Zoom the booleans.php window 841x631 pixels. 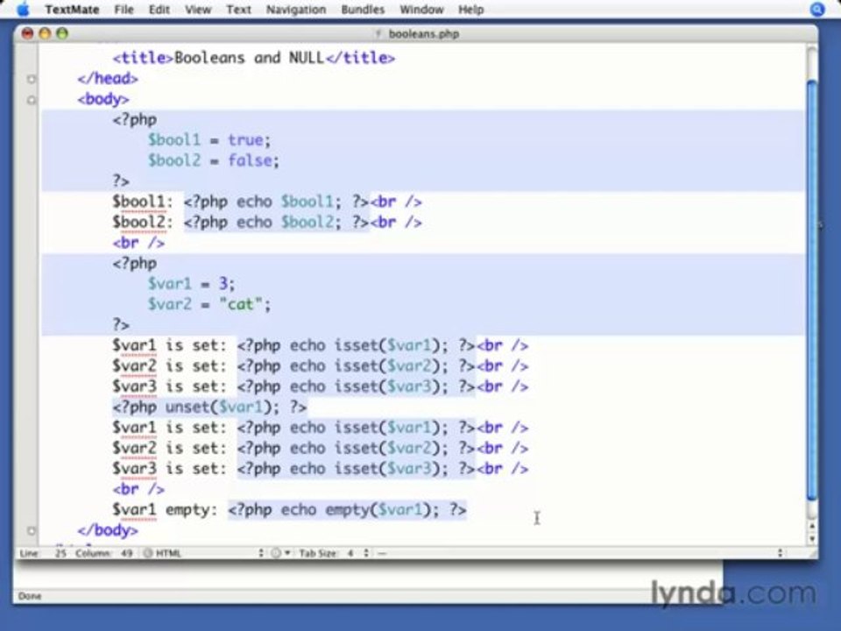(62, 33)
